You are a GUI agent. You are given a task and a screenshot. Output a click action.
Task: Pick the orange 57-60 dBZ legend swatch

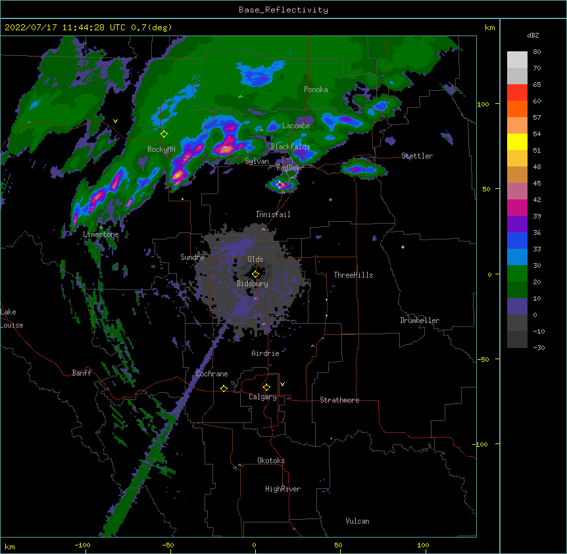coord(517,109)
